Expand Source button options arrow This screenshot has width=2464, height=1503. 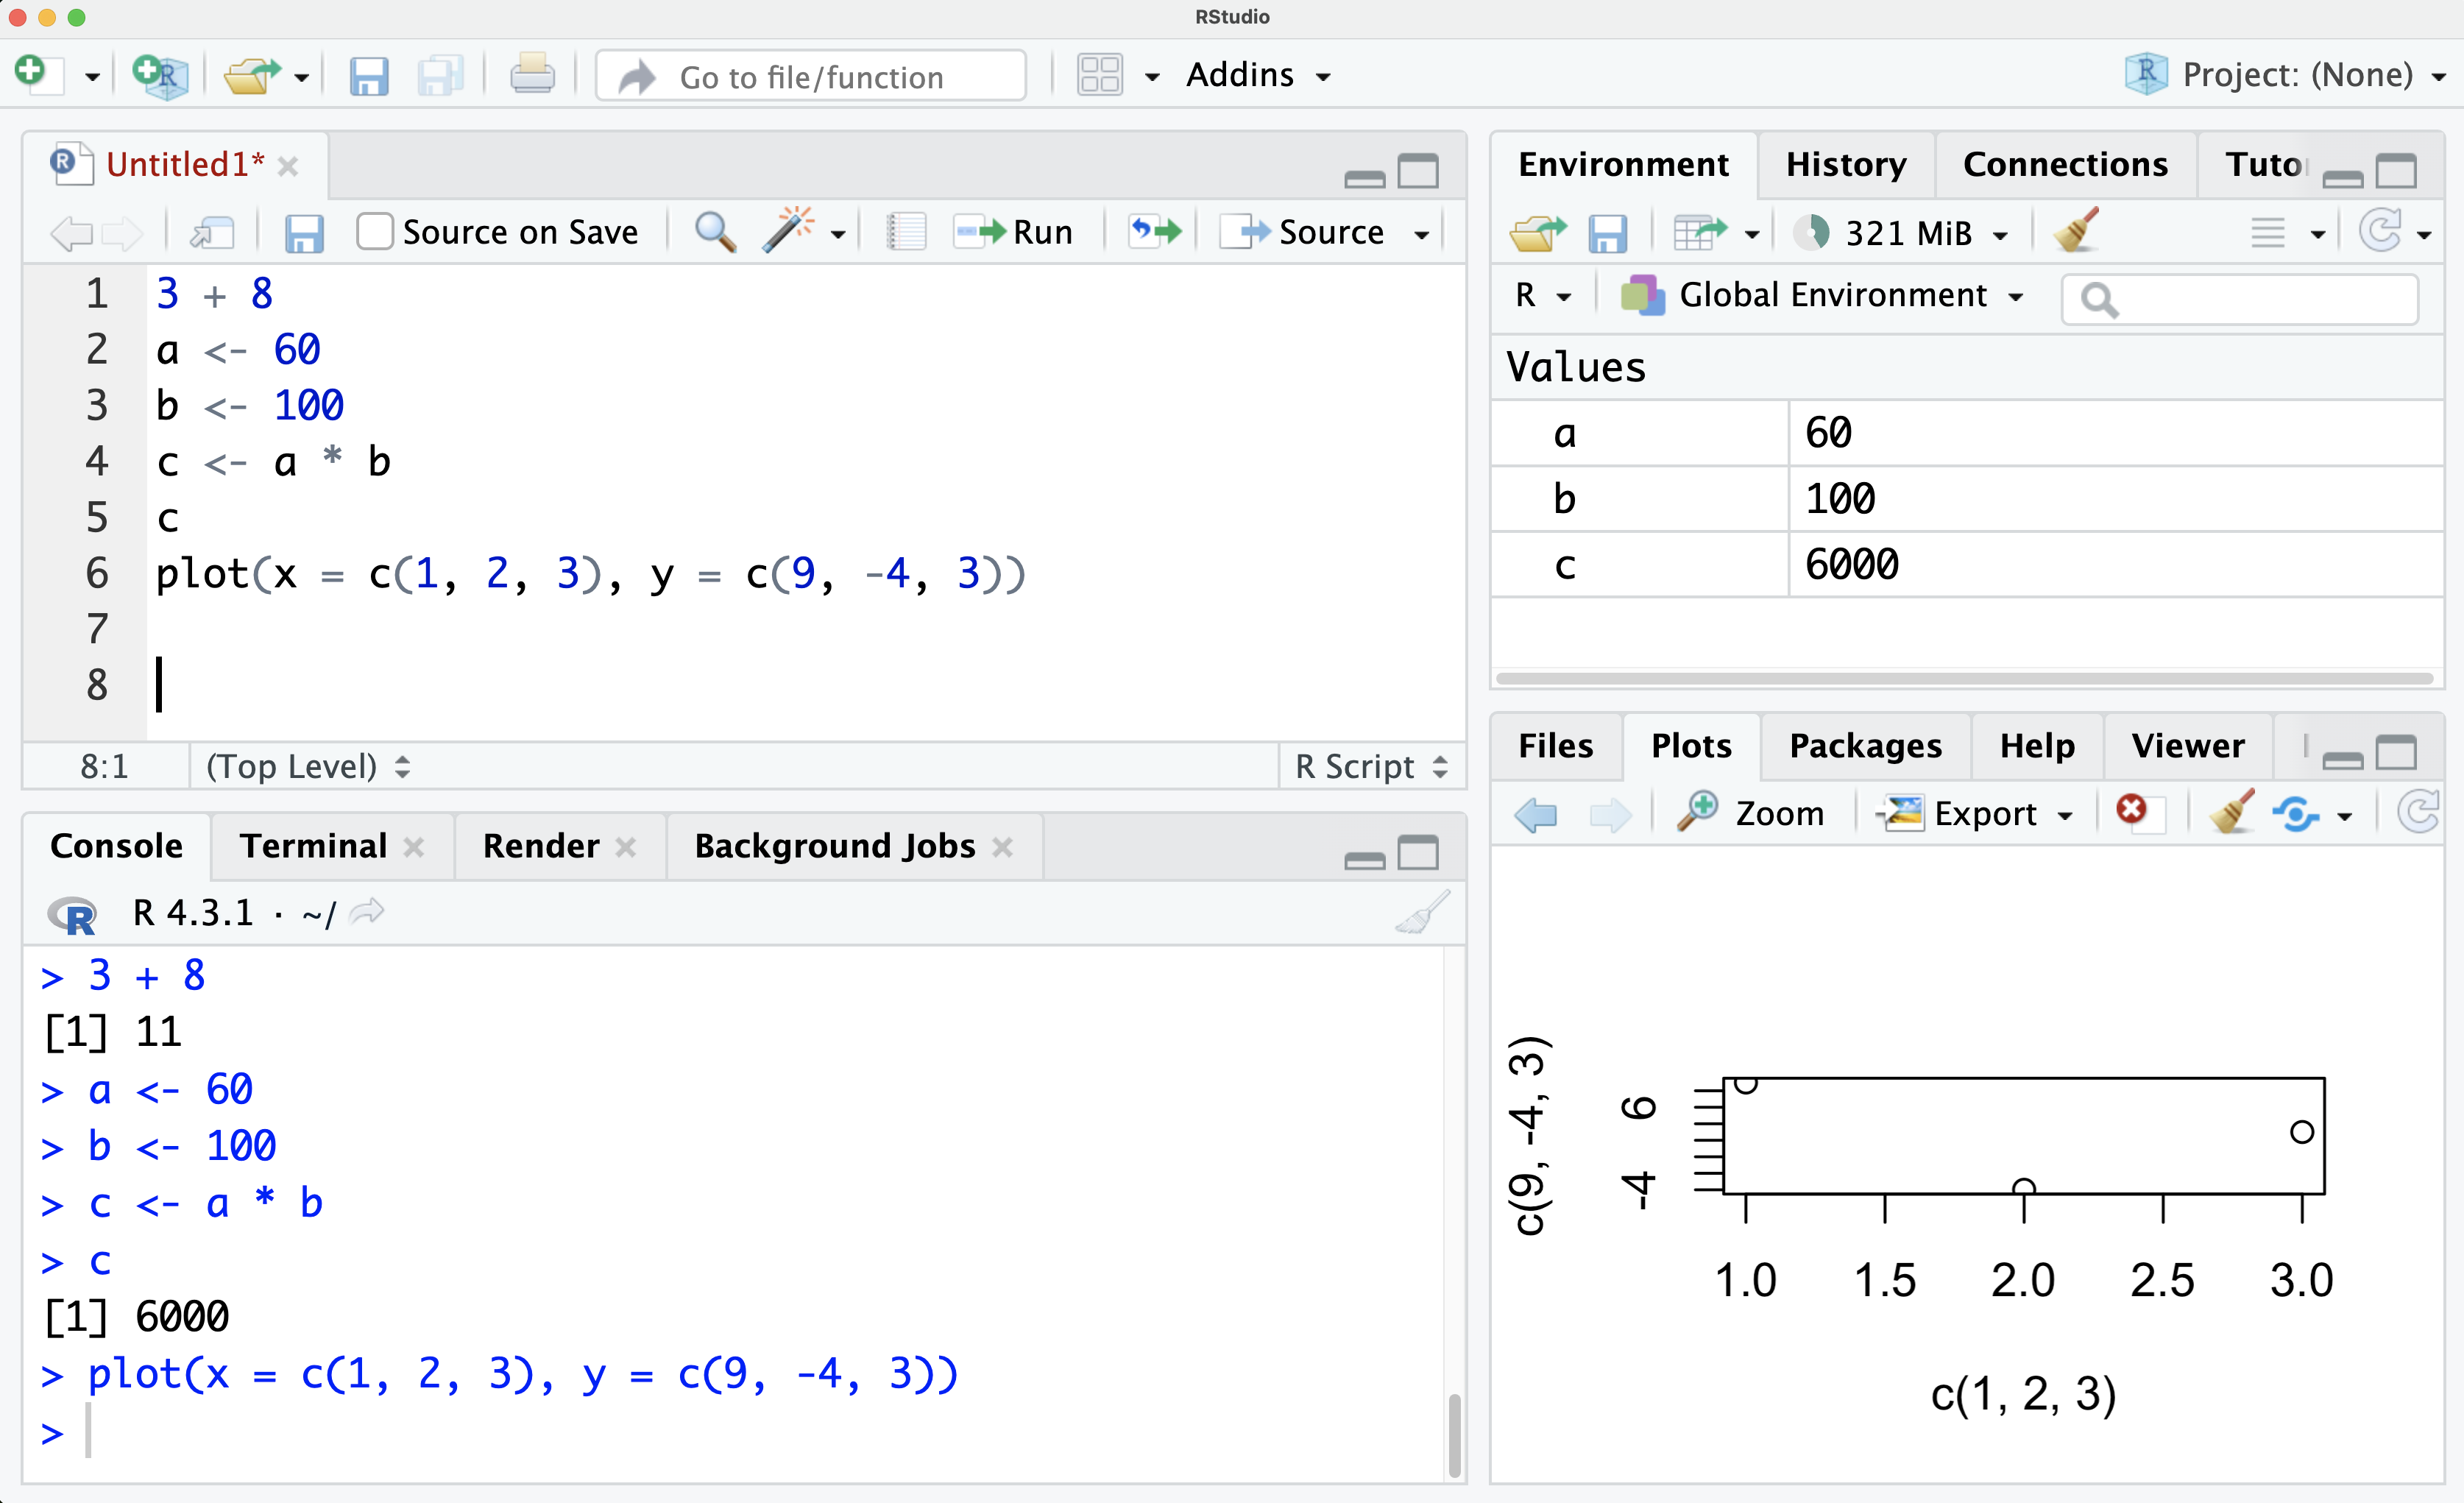click(x=1421, y=235)
